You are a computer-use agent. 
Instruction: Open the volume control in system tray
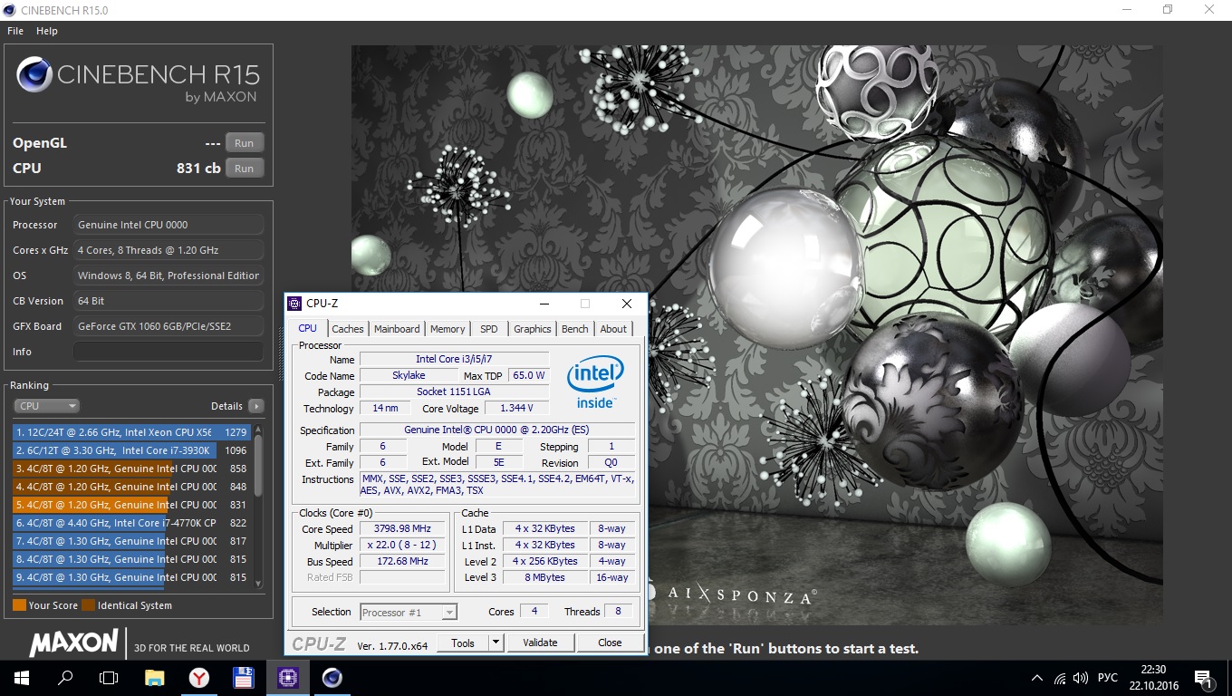click(1080, 678)
